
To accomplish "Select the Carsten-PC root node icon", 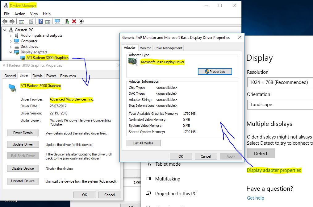I will (11, 30).
